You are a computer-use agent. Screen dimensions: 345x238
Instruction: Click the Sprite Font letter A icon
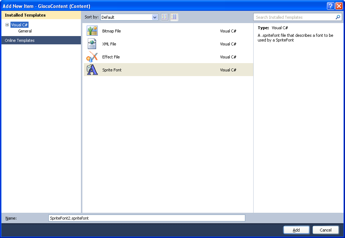pos(92,70)
